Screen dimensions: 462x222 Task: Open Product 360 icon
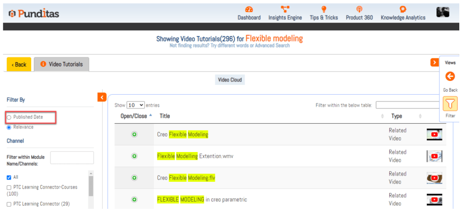[x=359, y=9]
